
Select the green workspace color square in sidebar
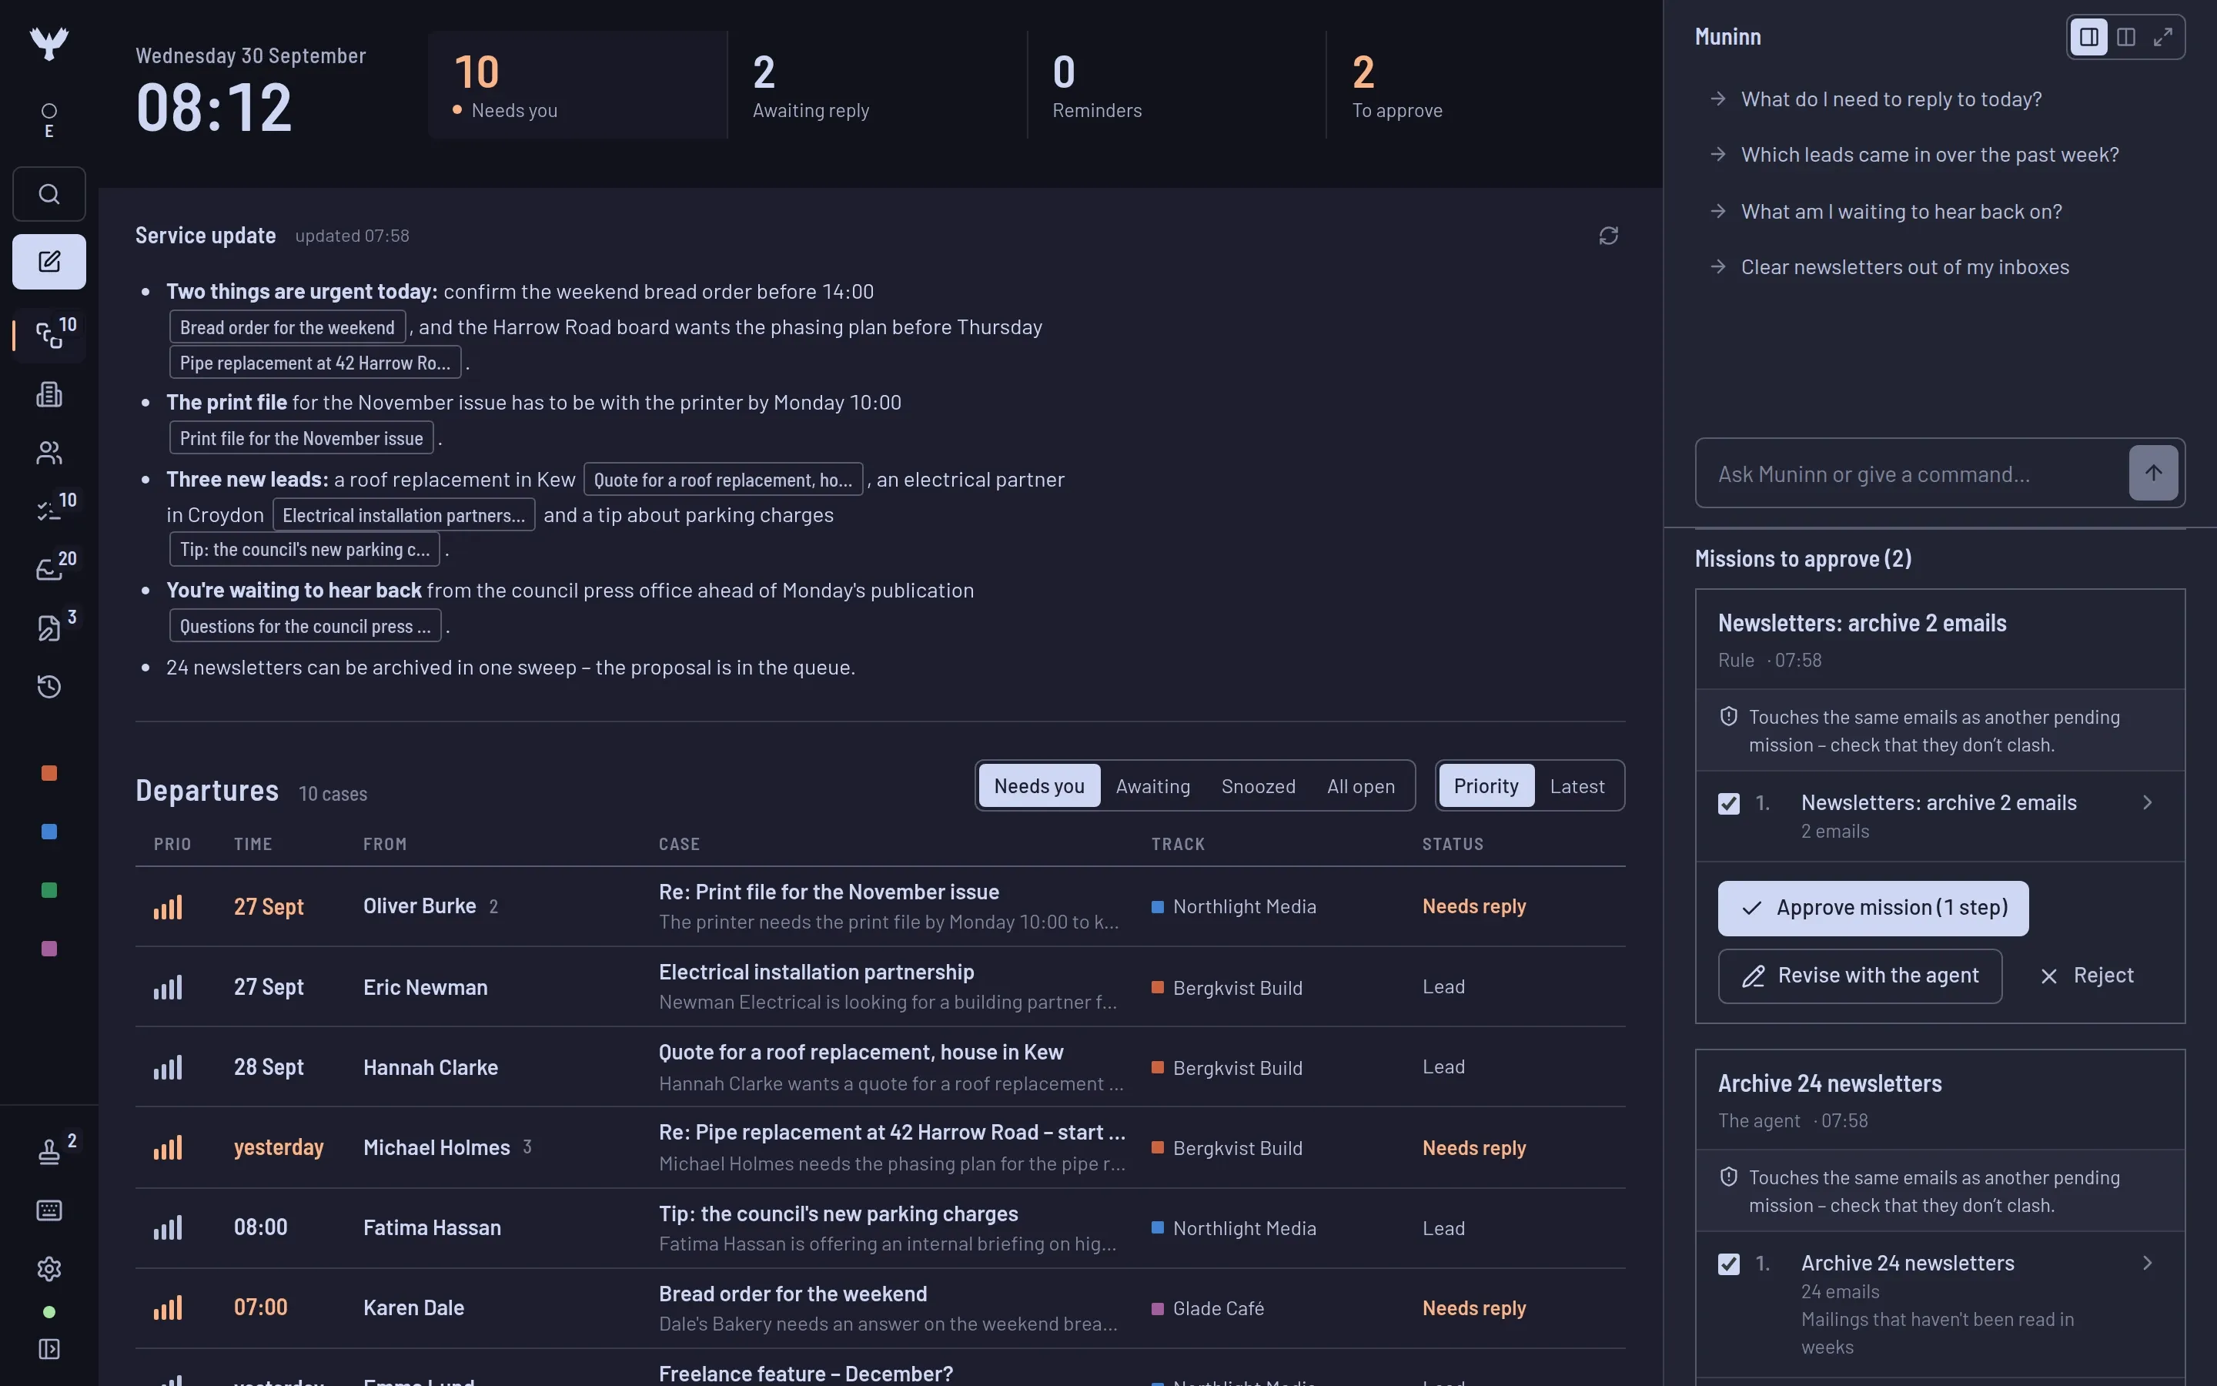(x=48, y=890)
